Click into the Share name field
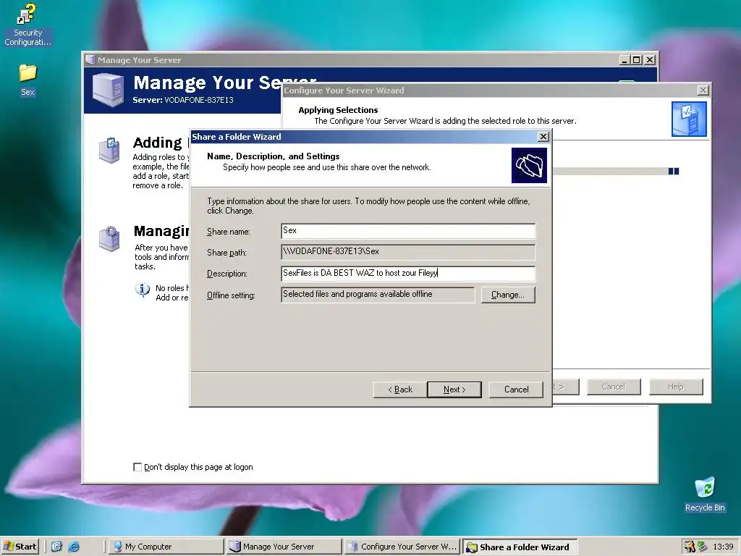741x556 pixels. (x=408, y=231)
